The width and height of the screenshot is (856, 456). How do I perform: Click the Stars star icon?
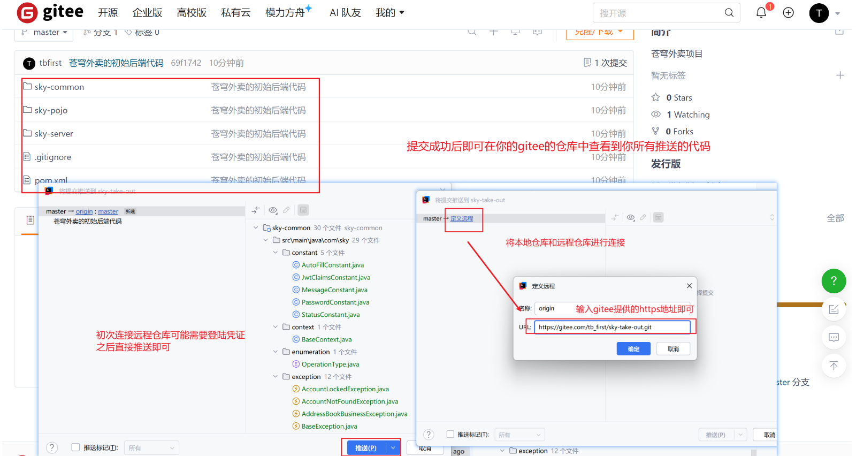click(x=655, y=97)
